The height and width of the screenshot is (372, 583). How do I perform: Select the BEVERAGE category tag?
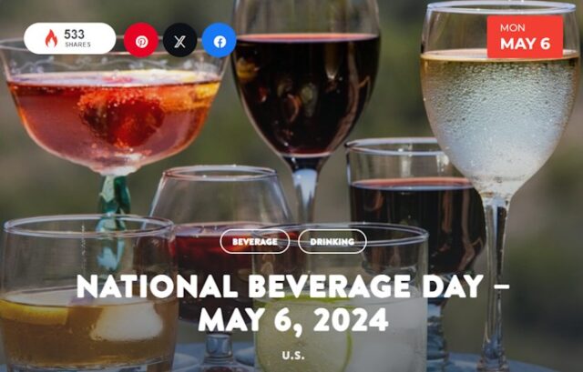coord(255,242)
